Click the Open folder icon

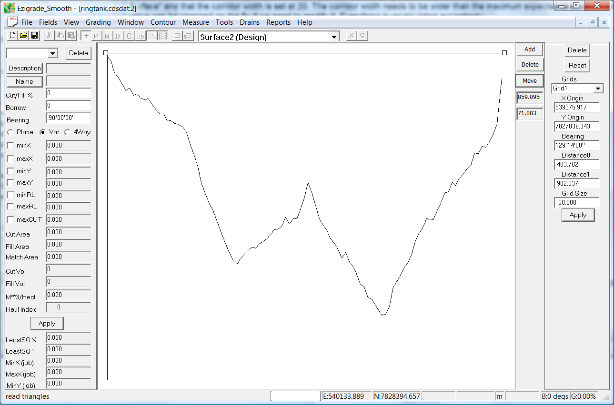point(23,36)
